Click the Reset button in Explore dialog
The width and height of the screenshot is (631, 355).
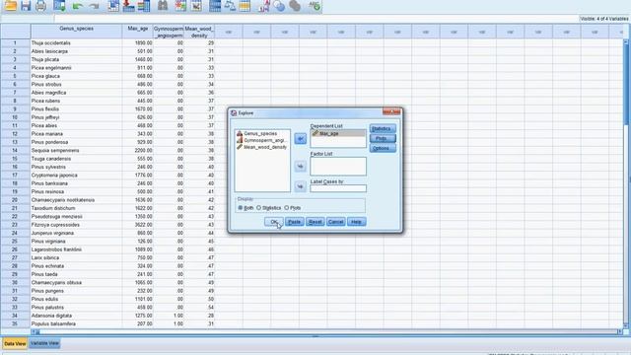point(315,222)
